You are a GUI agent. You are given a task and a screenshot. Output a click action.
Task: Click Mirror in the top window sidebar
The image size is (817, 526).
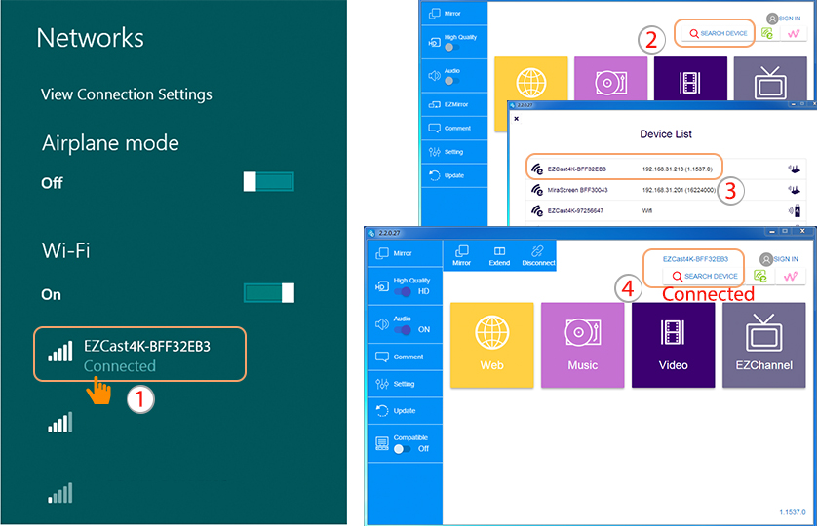pyautogui.click(x=453, y=13)
